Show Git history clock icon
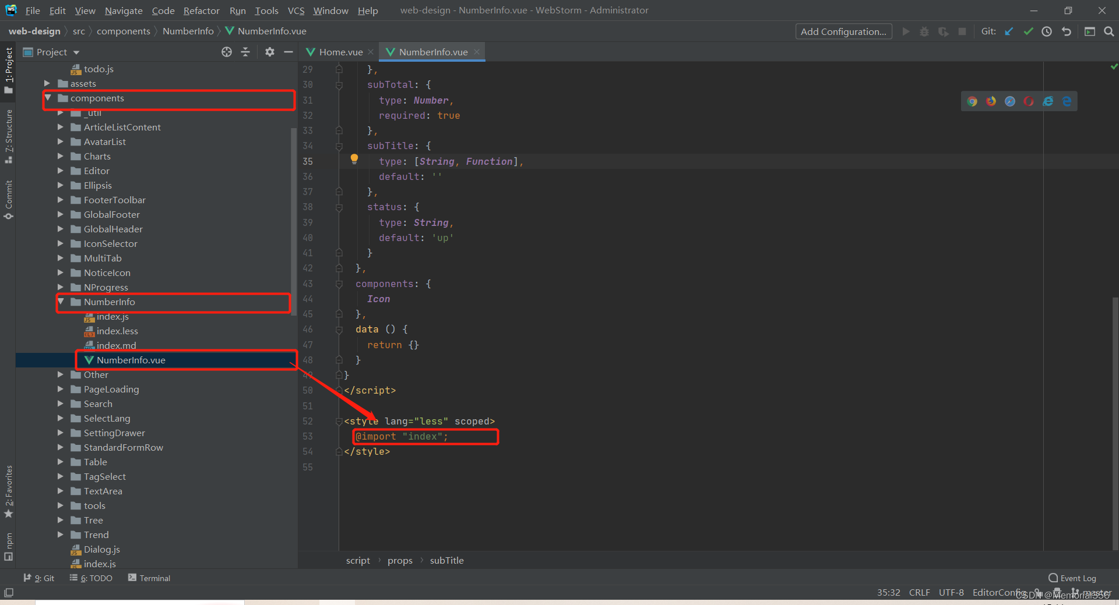 tap(1047, 31)
